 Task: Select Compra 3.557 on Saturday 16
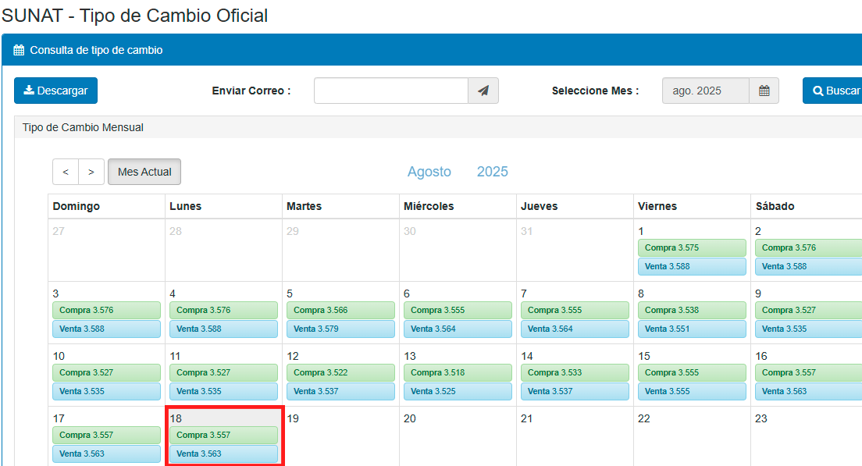click(x=809, y=372)
